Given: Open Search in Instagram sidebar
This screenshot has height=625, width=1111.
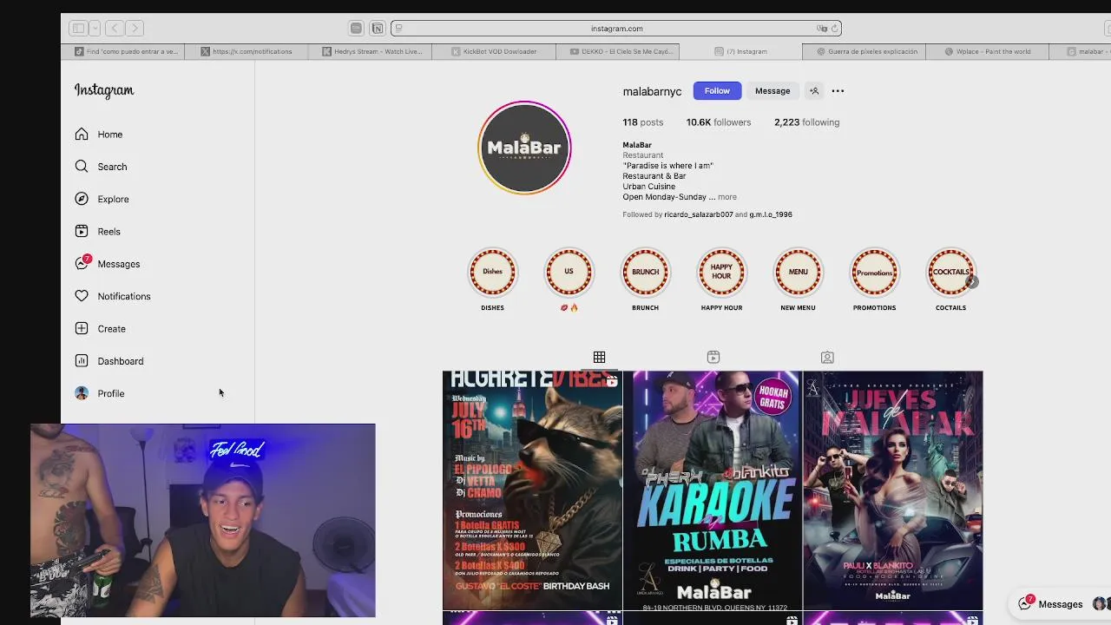Looking at the screenshot, I should tap(100, 167).
